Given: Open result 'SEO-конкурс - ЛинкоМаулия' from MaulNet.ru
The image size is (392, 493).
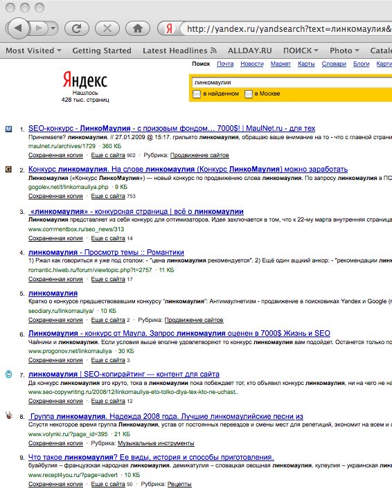Looking at the screenshot, I should point(172,128).
